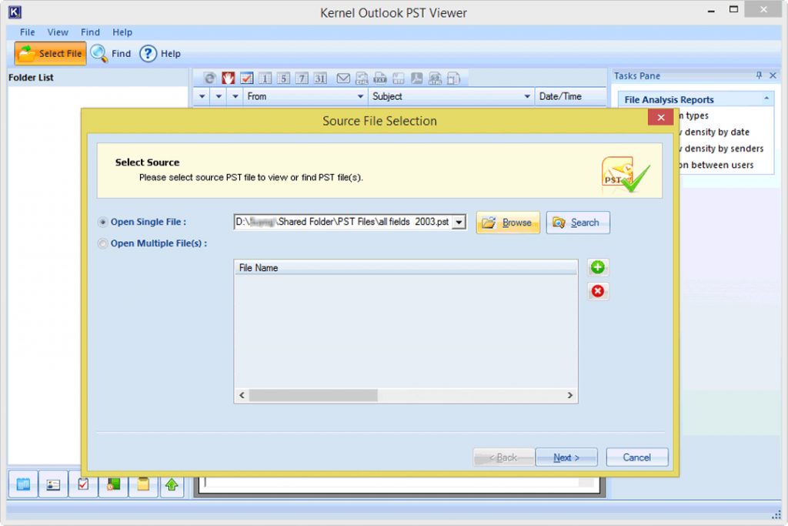Collapse the File Analysis Reports section
788x526 pixels.
pos(766,99)
